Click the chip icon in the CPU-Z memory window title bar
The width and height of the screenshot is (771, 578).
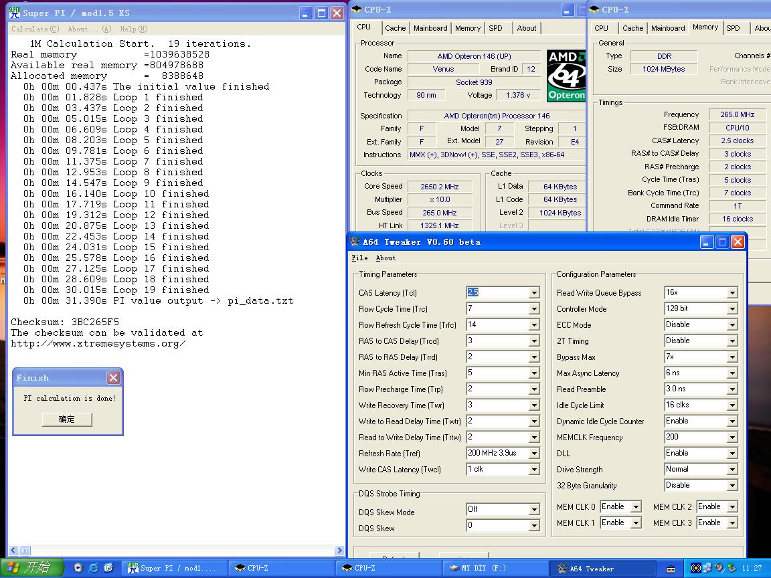(x=594, y=9)
